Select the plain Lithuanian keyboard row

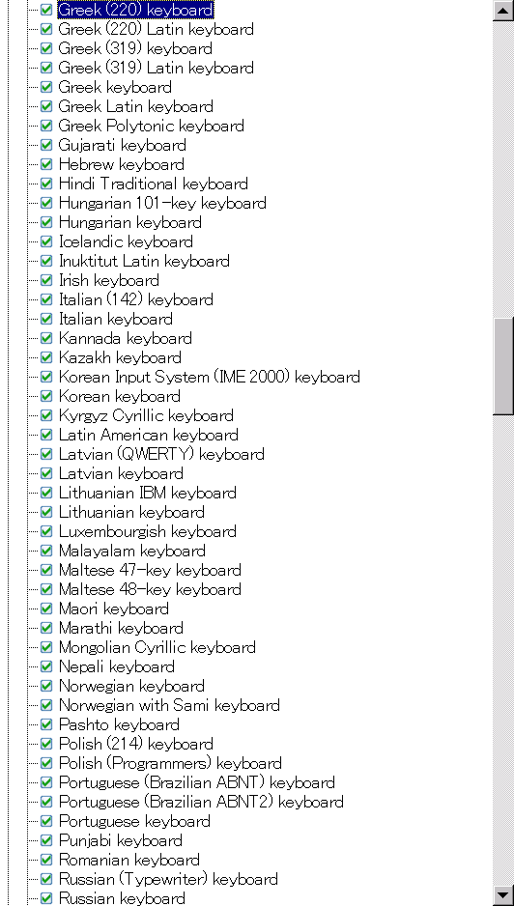tap(131, 512)
